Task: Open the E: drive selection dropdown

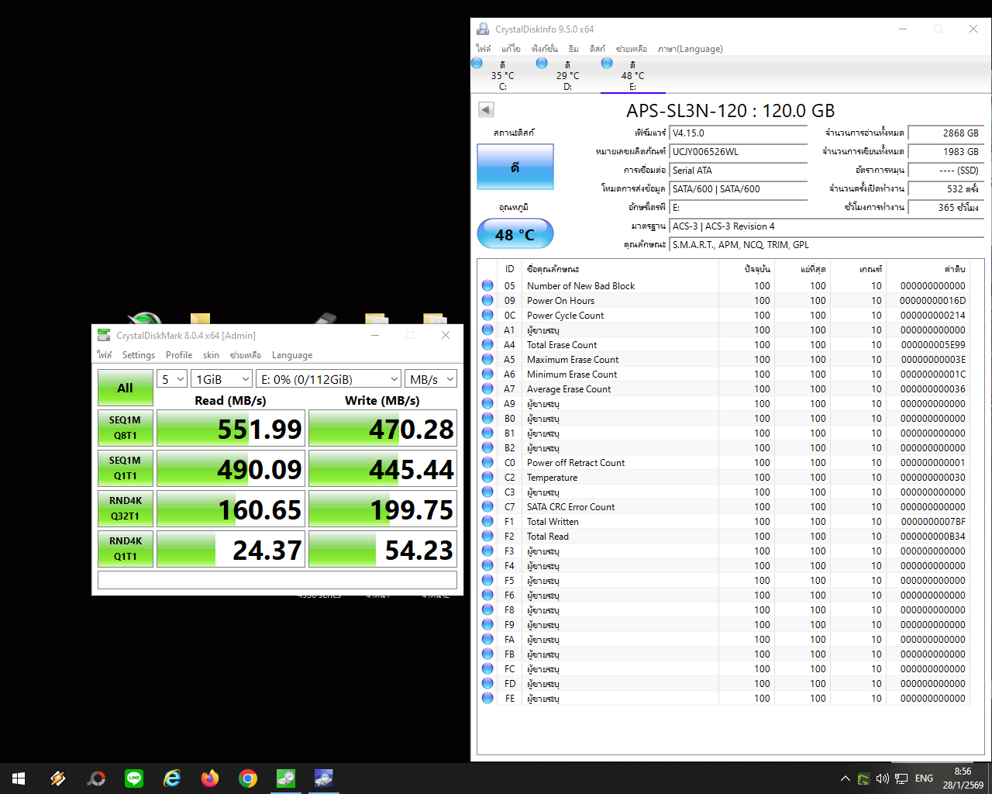Action: tap(329, 379)
